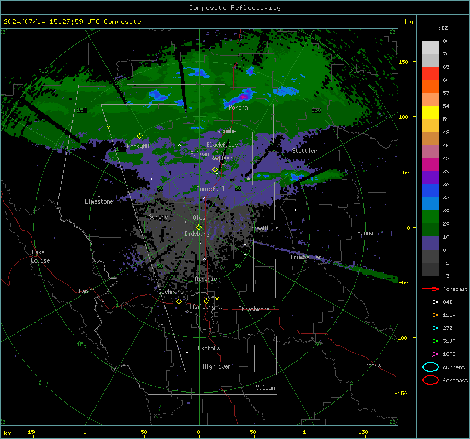Click the dBZ legend heading

tap(443, 28)
